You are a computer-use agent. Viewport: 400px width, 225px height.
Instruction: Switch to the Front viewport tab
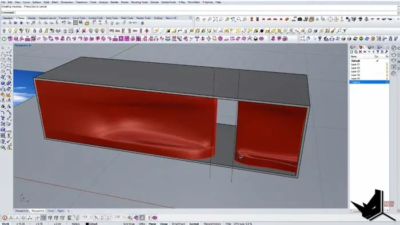[x=51, y=211]
